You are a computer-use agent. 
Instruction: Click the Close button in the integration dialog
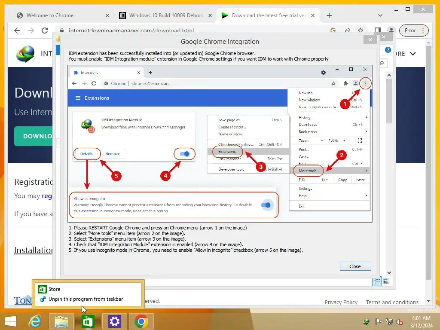pyautogui.click(x=355, y=266)
